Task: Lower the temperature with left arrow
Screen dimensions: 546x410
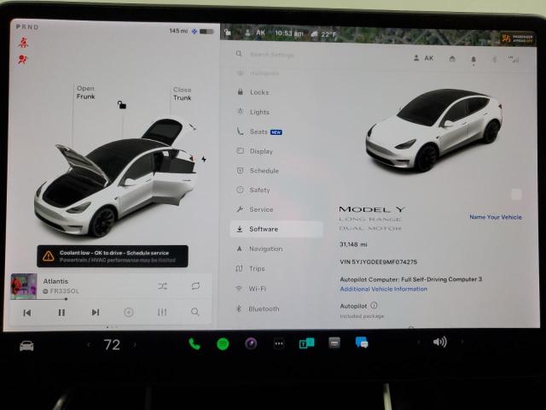Action: coord(89,345)
